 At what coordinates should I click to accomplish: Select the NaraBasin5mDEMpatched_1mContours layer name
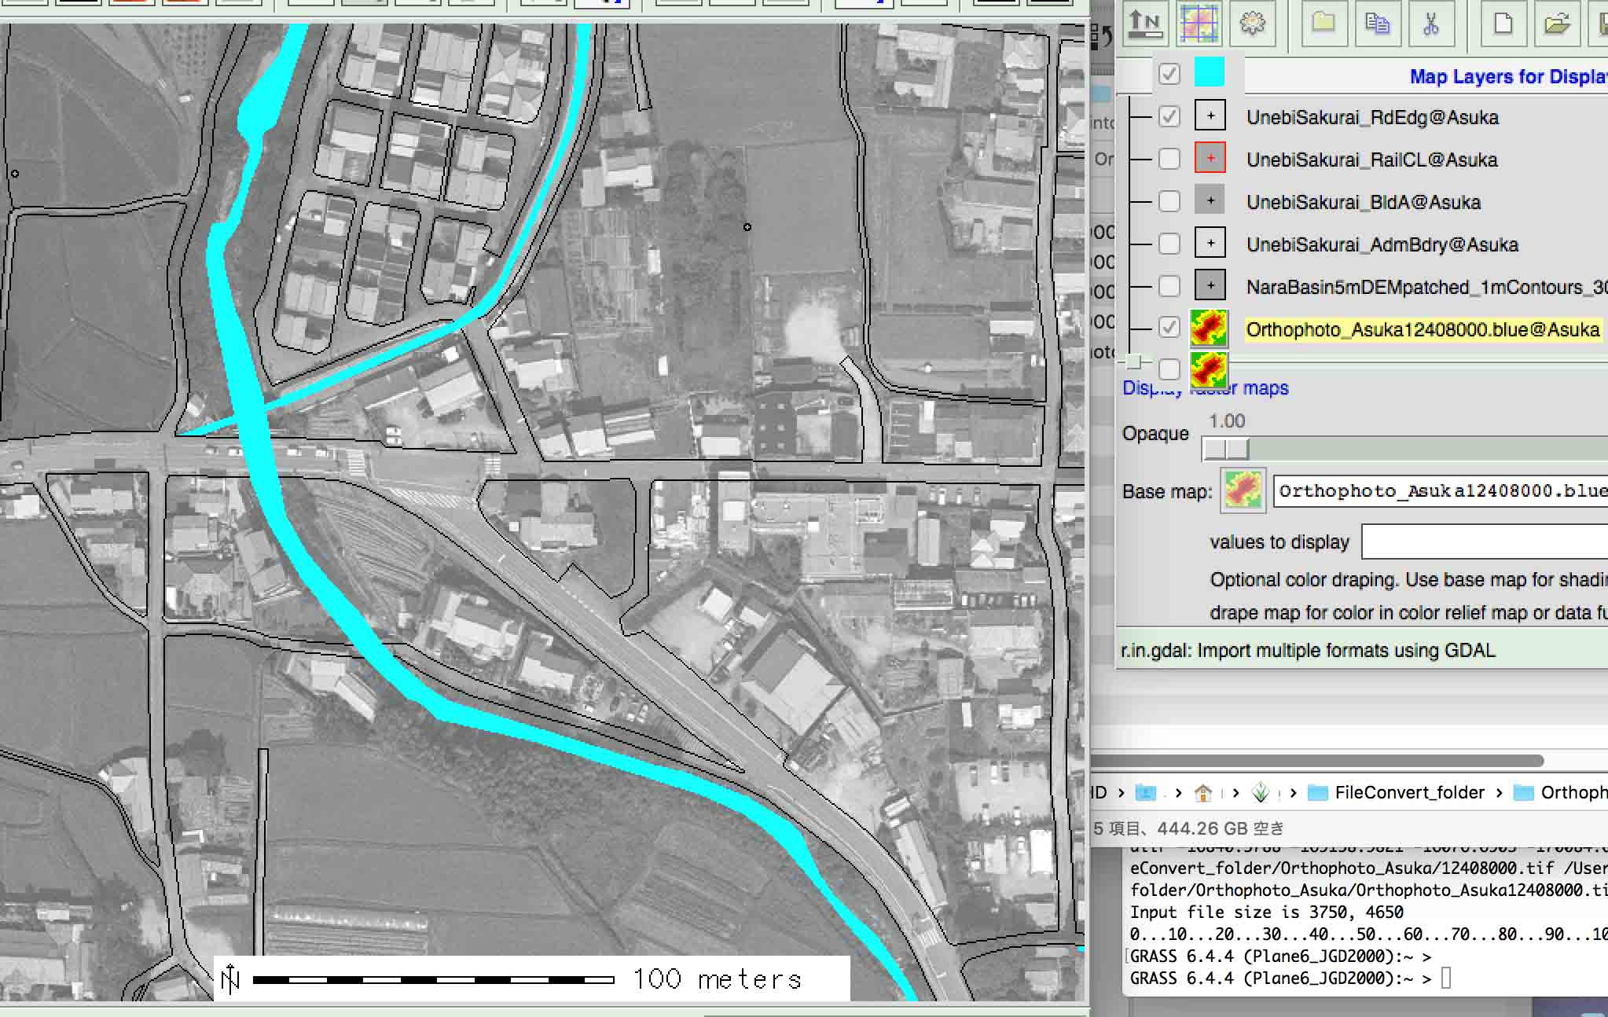pyautogui.click(x=1426, y=287)
